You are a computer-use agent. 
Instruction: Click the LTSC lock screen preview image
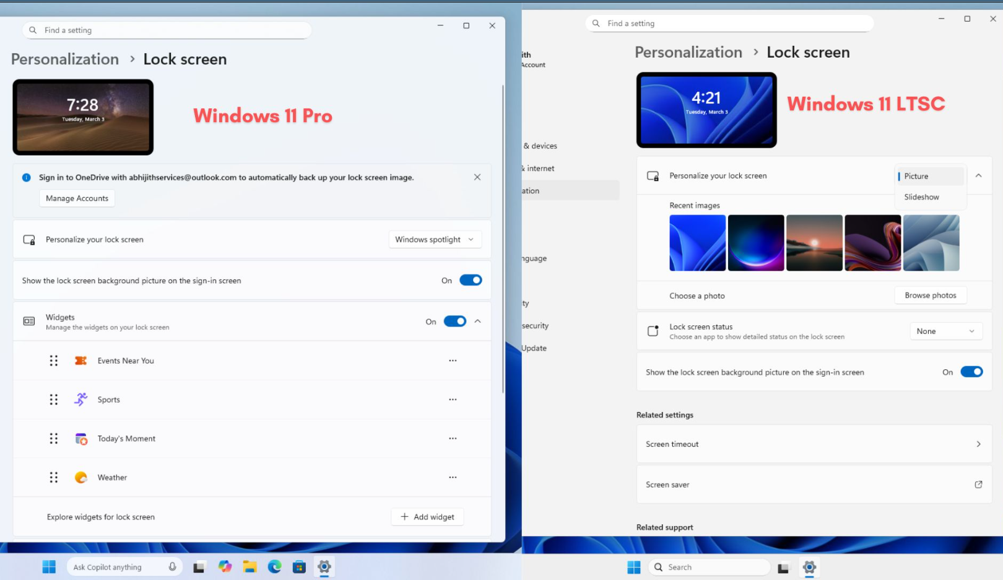point(706,110)
